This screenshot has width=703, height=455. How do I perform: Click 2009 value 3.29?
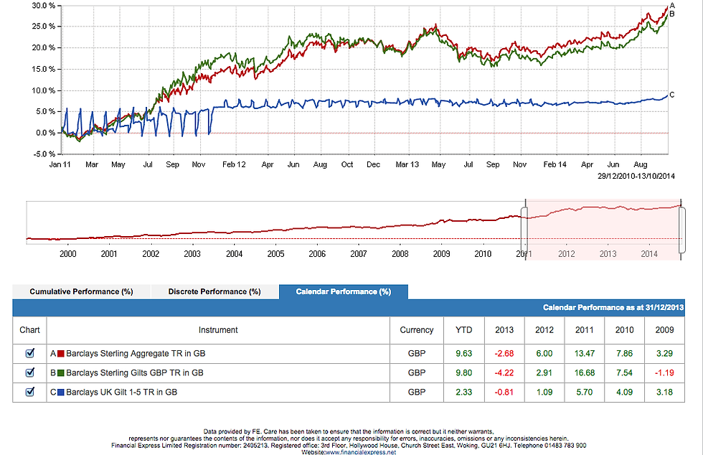pyautogui.click(x=664, y=354)
